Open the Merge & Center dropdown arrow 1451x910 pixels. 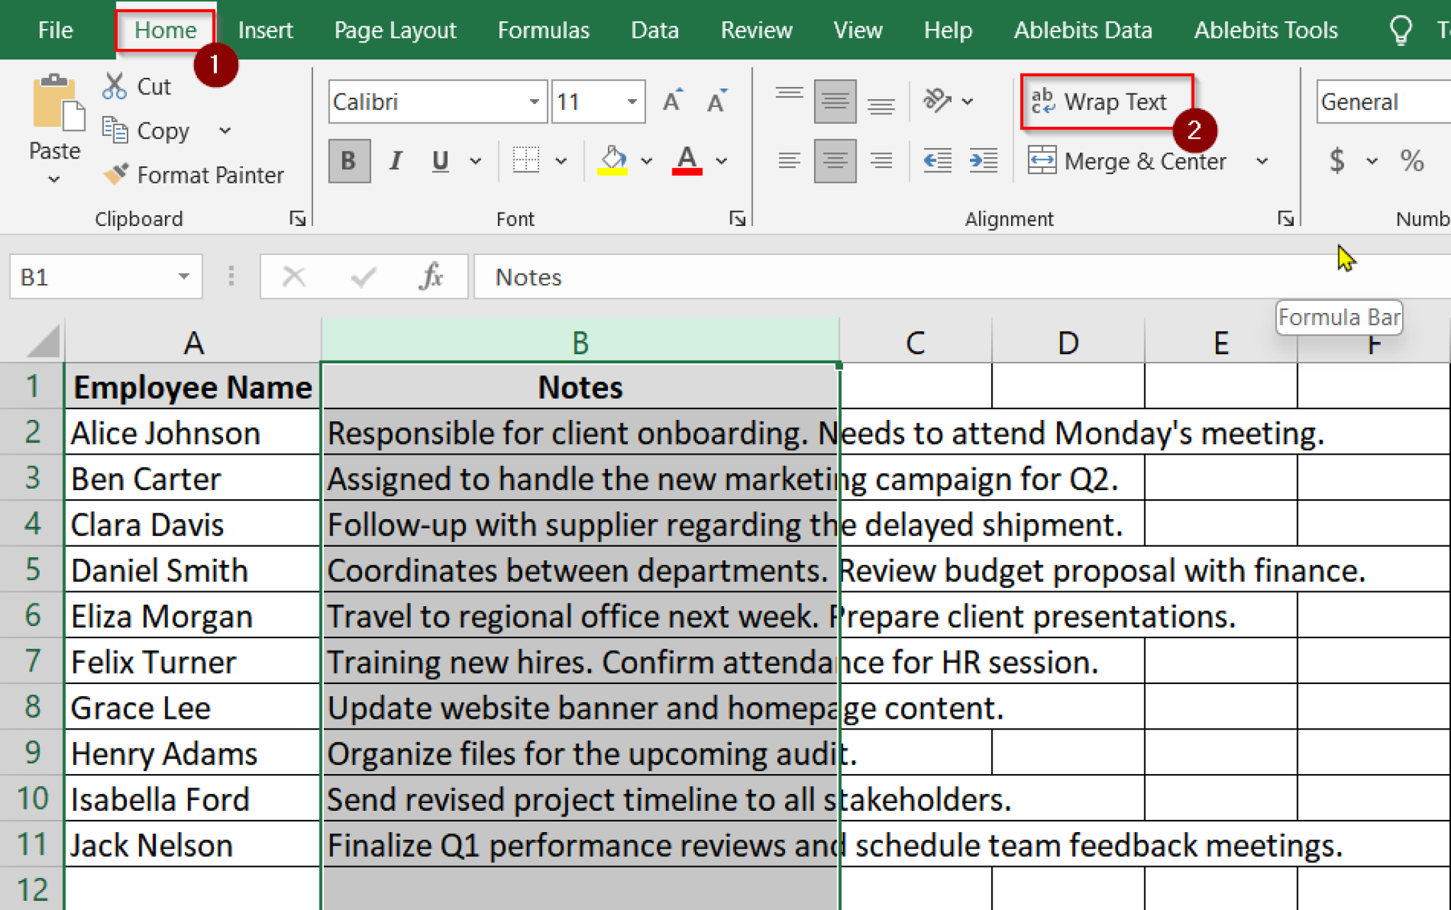(1263, 160)
